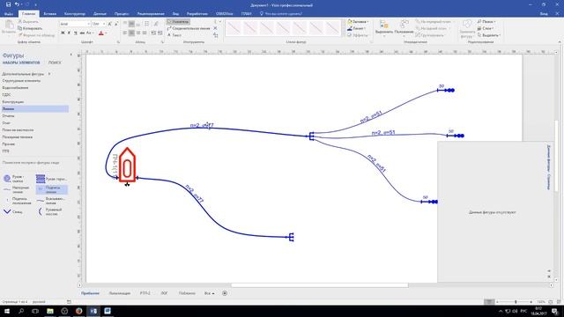Pick the Подпись линии shape
The height and width of the screenshot is (317, 564).
coord(51,189)
